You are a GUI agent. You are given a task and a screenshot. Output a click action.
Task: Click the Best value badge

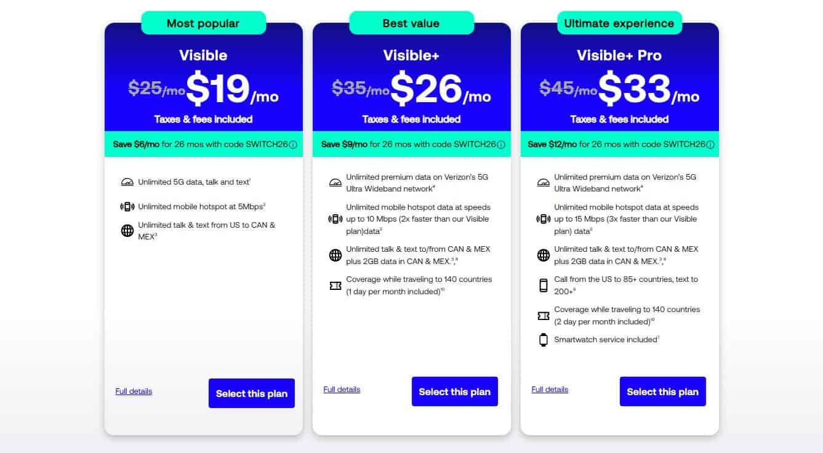[x=411, y=23]
